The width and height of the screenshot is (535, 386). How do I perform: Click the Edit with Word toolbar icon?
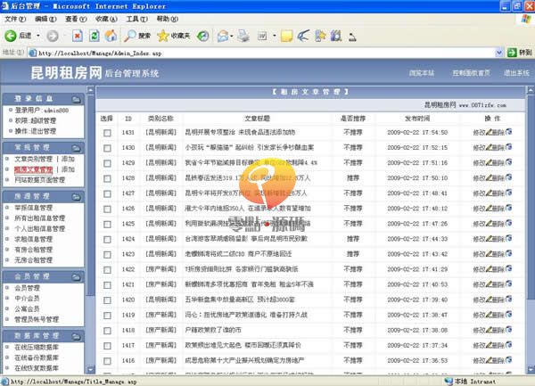click(x=262, y=36)
